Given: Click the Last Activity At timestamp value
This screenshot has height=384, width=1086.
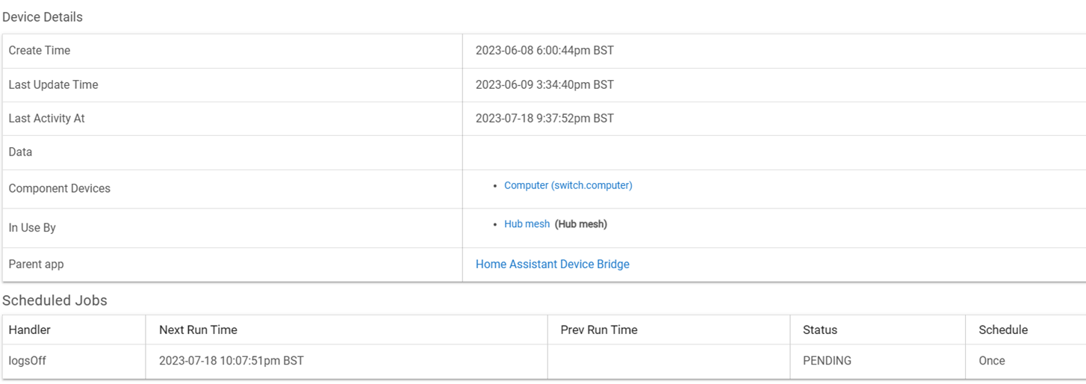Looking at the screenshot, I should (x=544, y=119).
